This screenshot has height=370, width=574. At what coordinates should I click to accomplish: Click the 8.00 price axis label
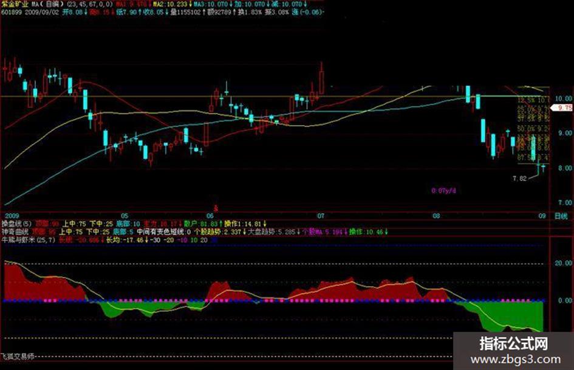click(x=564, y=168)
